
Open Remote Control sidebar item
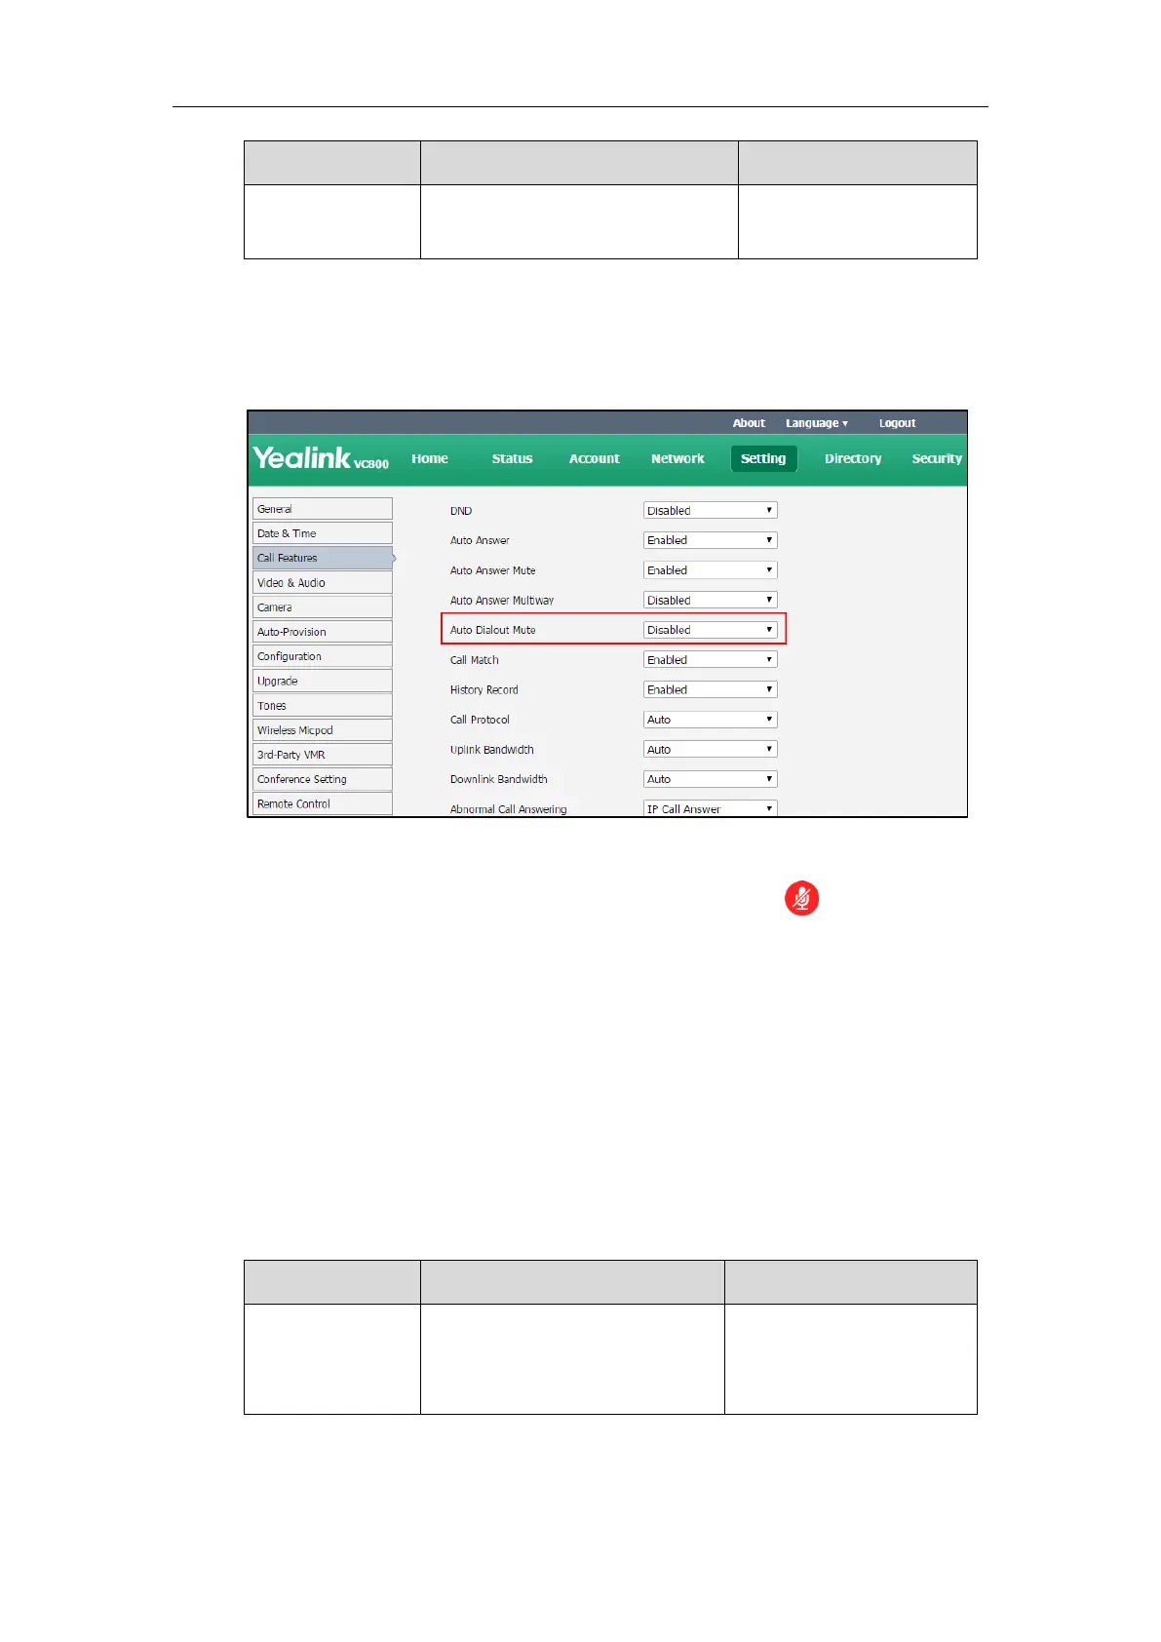[x=323, y=803]
